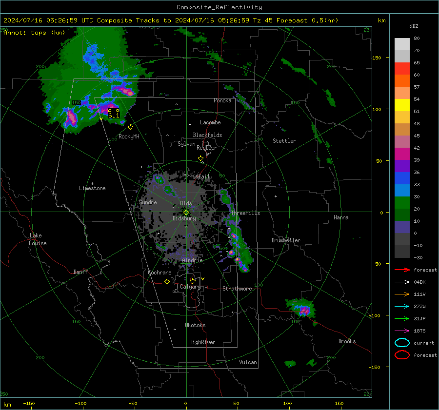Click the Sundre label

click(x=148, y=202)
